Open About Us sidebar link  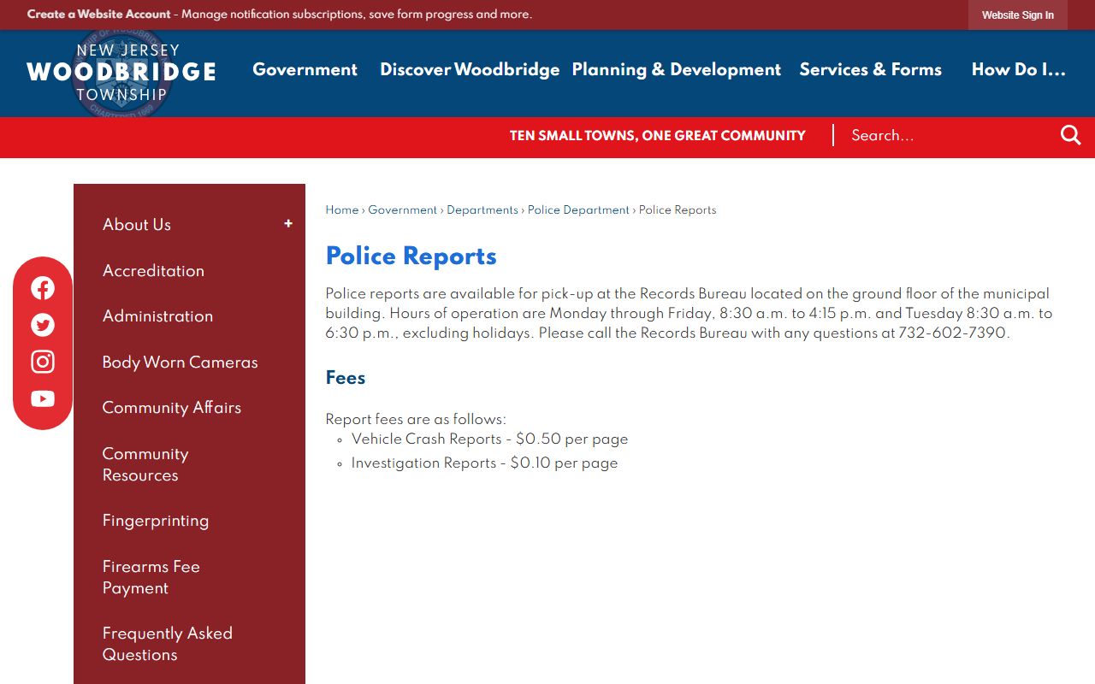[x=137, y=225]
